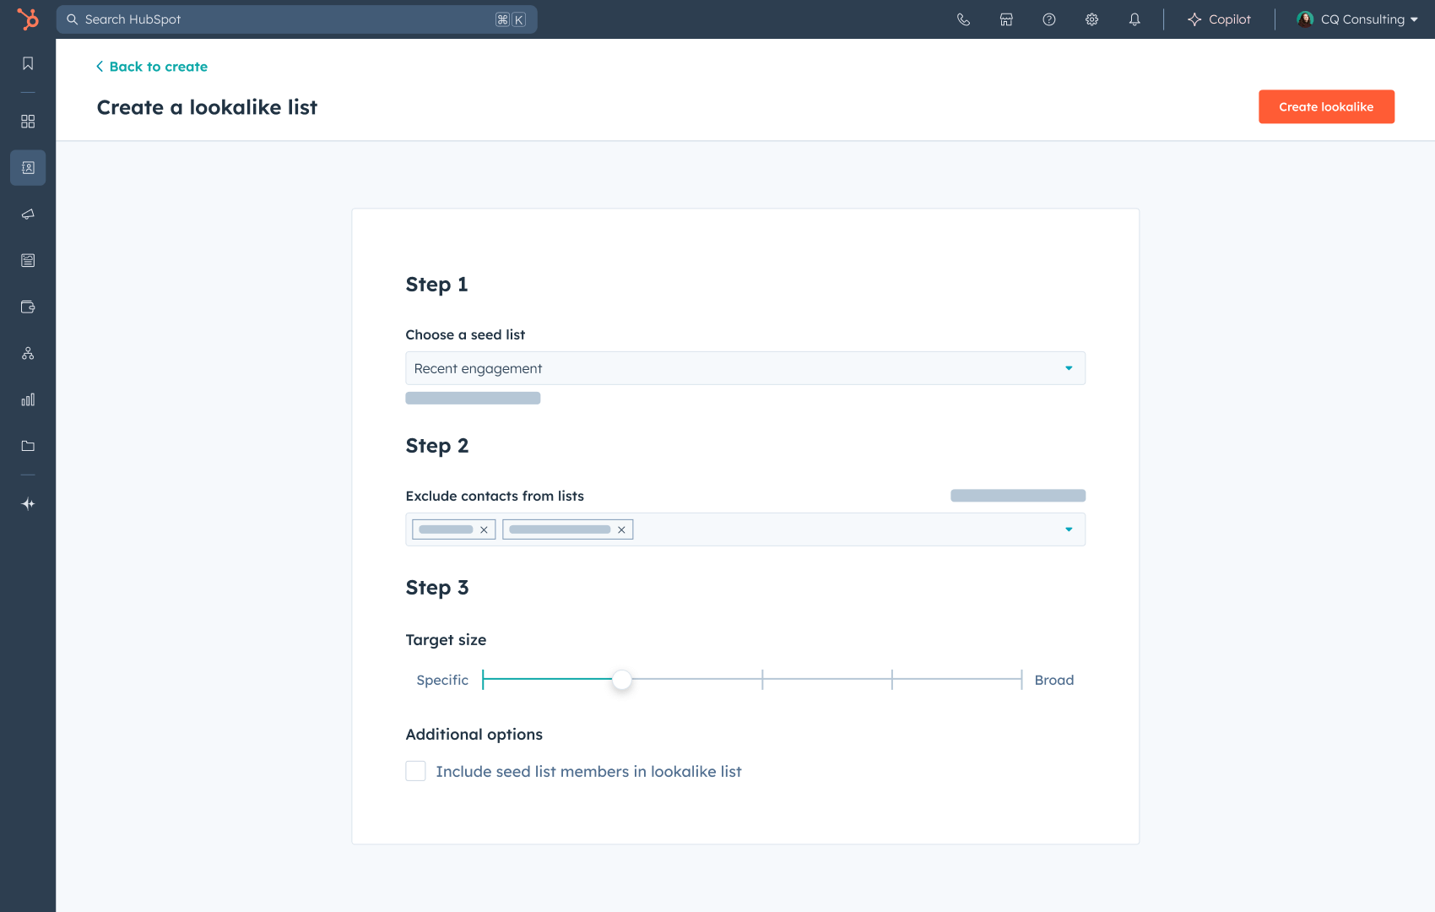Open the CQ Consulting account menu
The width and height of the screenshot is (1435, 912).
[1357, 19]
